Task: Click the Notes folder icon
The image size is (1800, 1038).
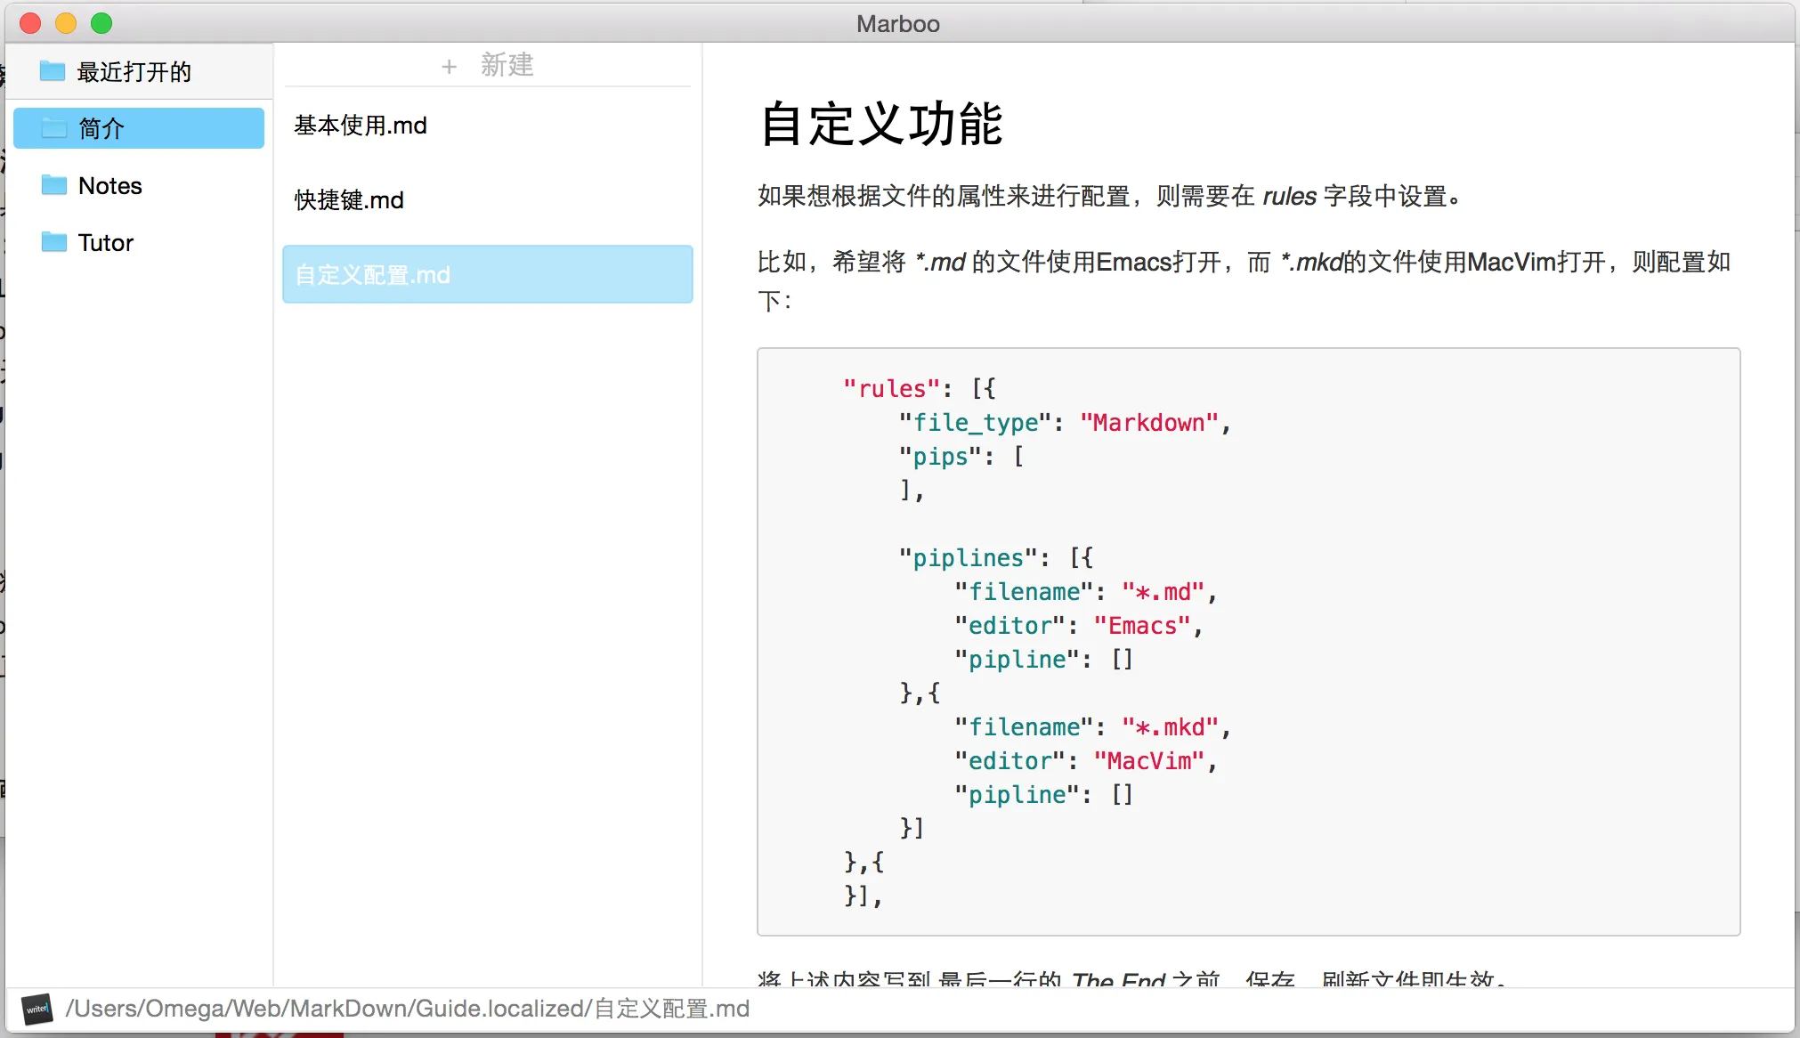Action: (54, 185)
